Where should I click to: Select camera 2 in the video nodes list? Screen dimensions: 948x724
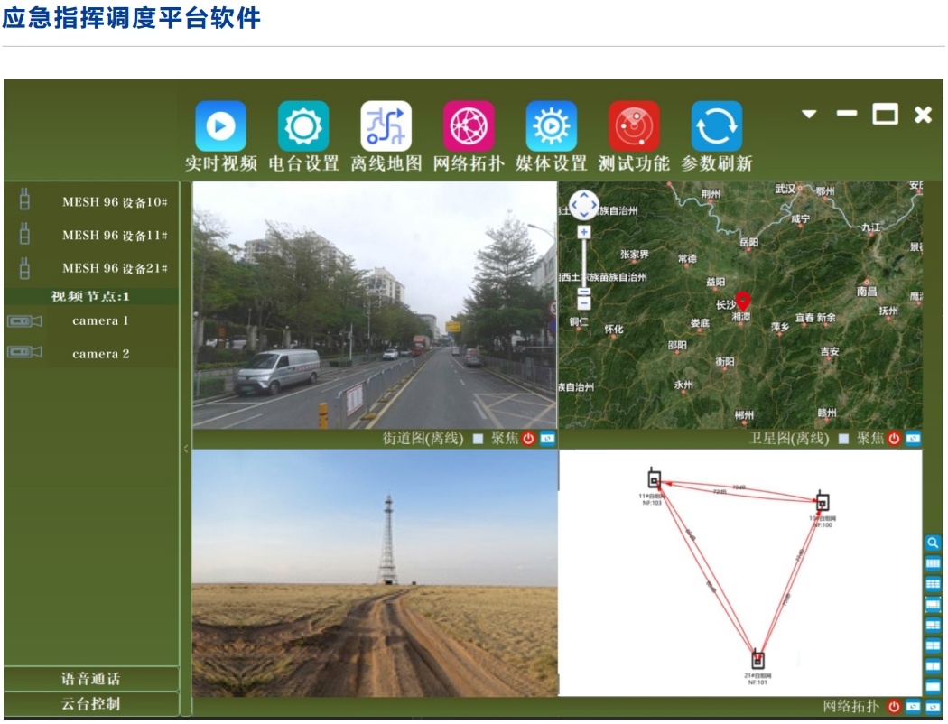coord(100,354)
